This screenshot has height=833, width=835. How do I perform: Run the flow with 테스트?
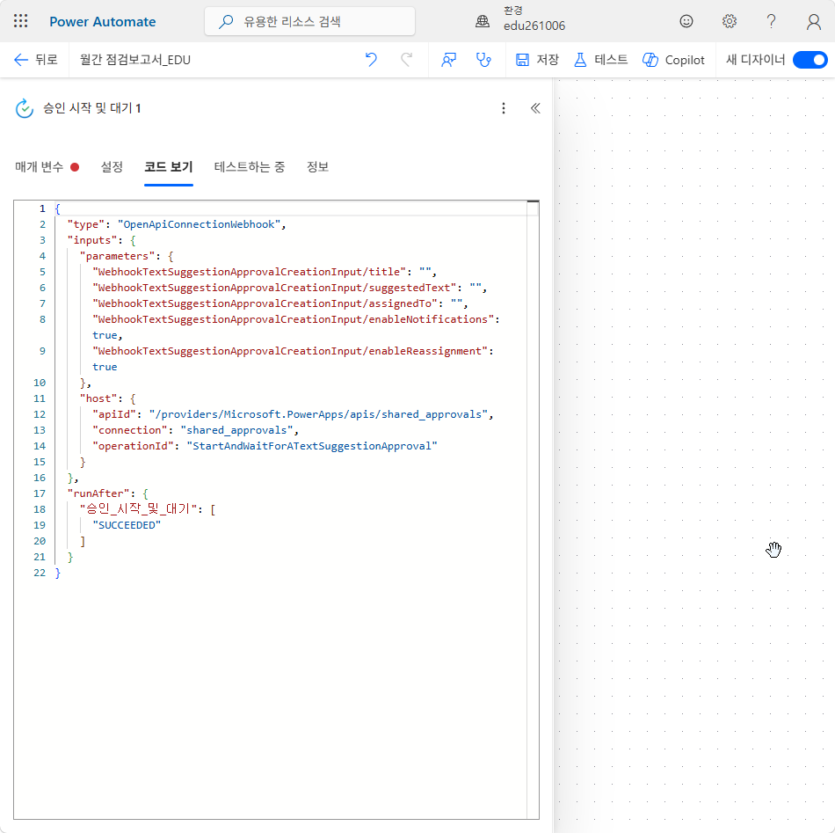click(601, 60)
